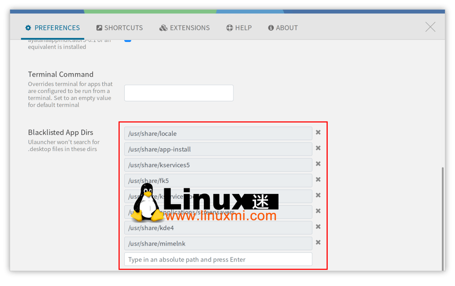Click the Terminal Command input box
Image resolution: width=455 pixels, height=286 pixels.
(x=179, y=93)
